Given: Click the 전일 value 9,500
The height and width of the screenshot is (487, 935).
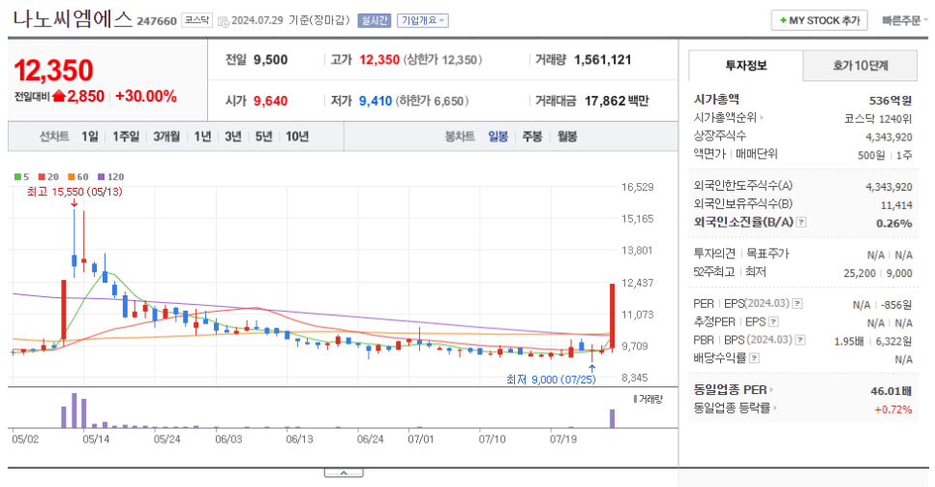Looking at the screenshot, I should coord(271,60).
